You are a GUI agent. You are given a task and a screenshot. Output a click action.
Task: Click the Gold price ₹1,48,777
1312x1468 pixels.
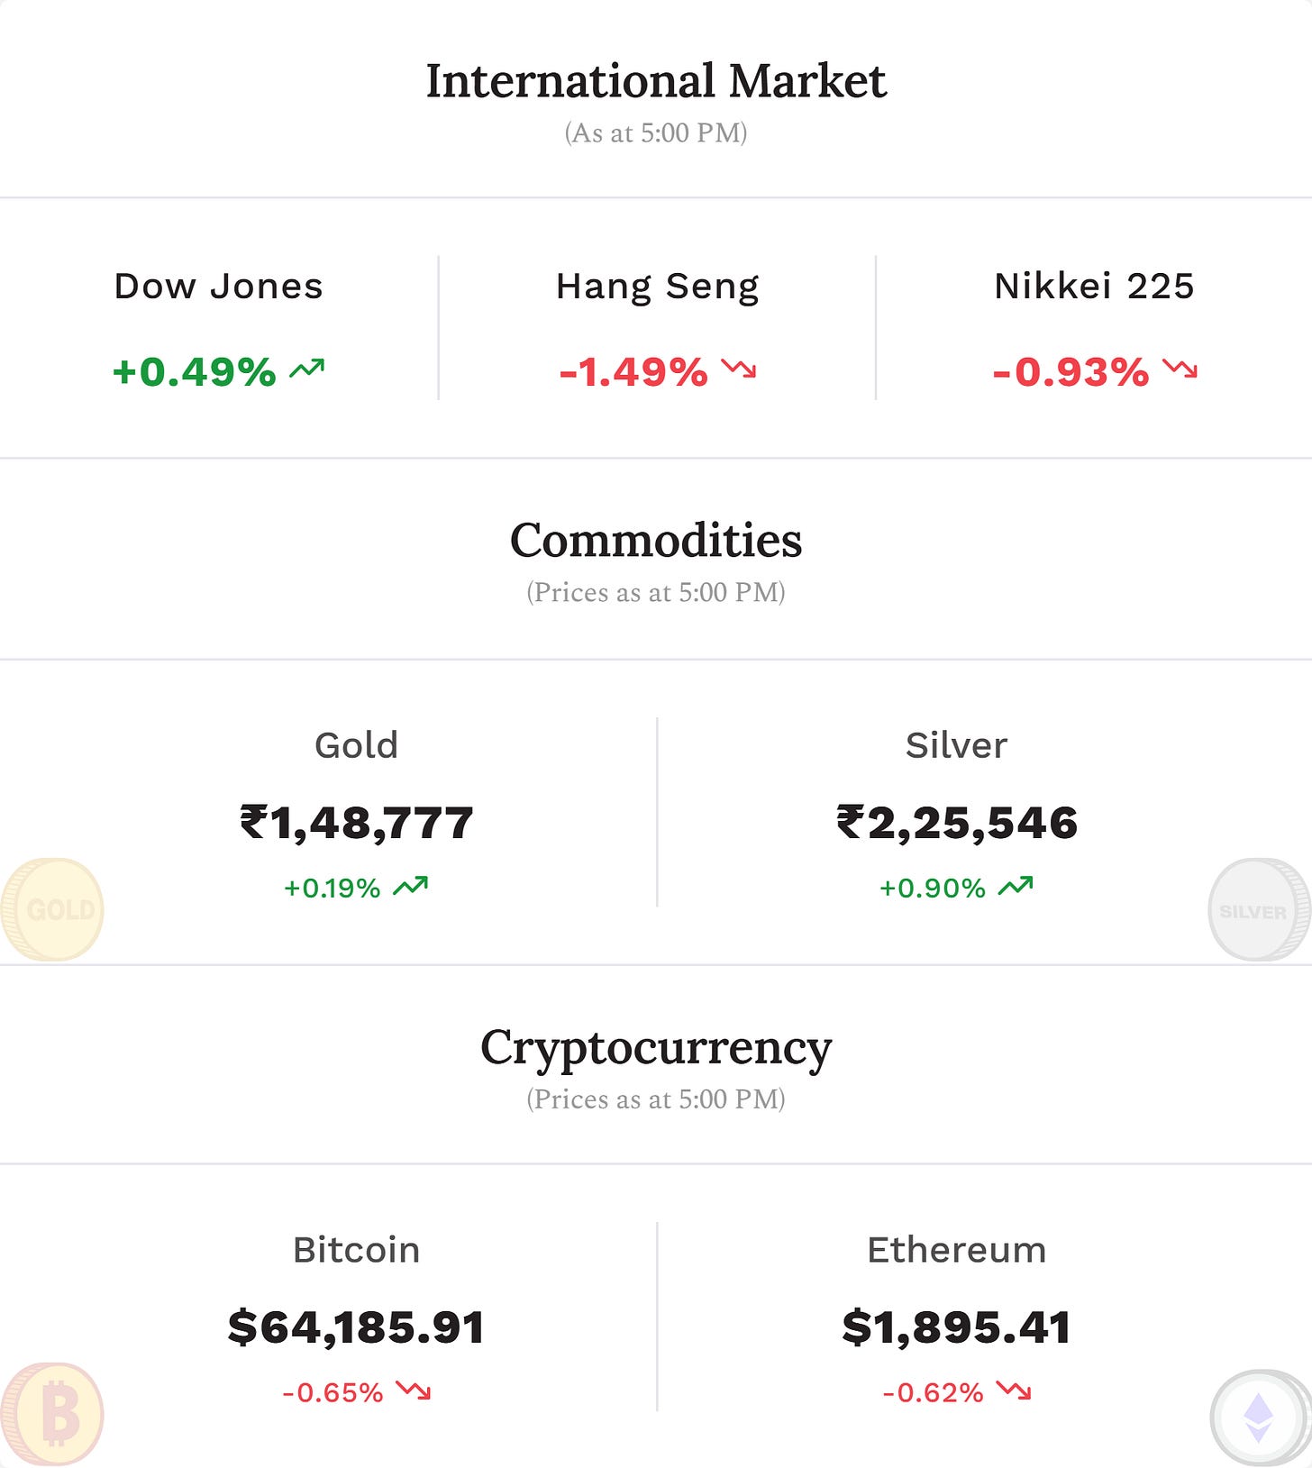[357, 823]
